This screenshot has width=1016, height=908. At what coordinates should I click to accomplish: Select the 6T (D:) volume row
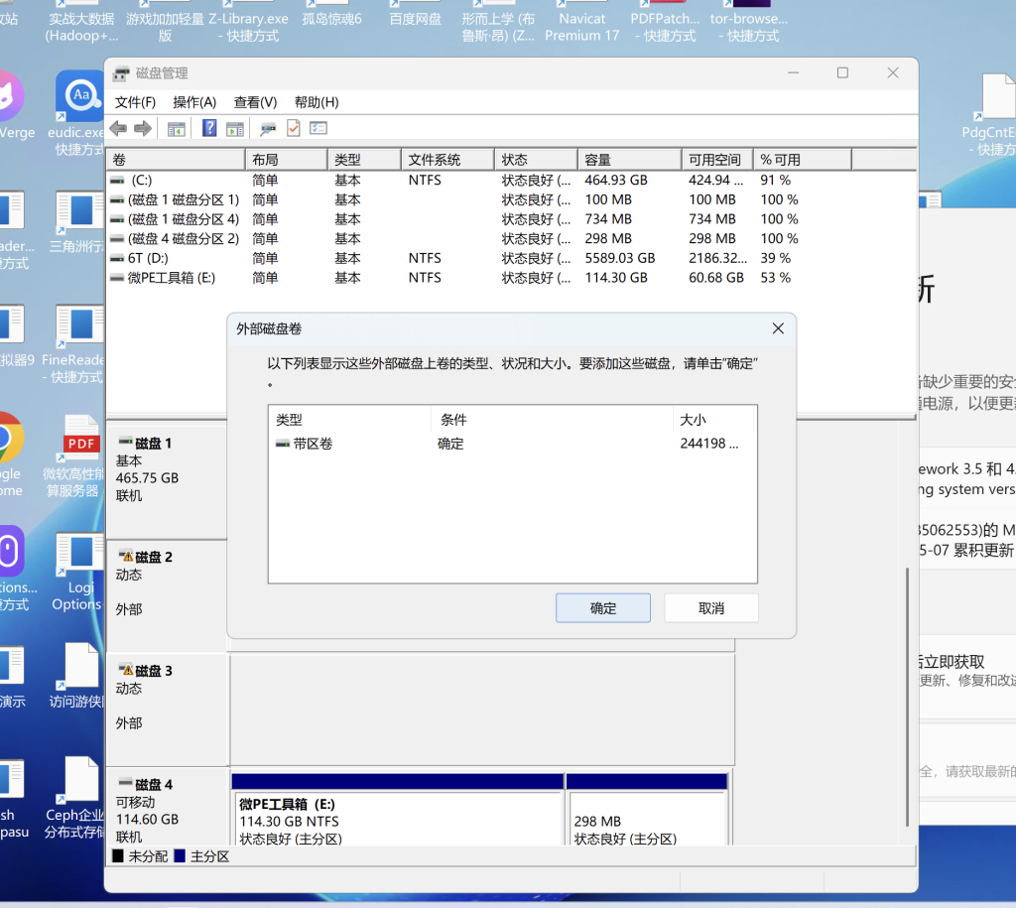[148, 258]
